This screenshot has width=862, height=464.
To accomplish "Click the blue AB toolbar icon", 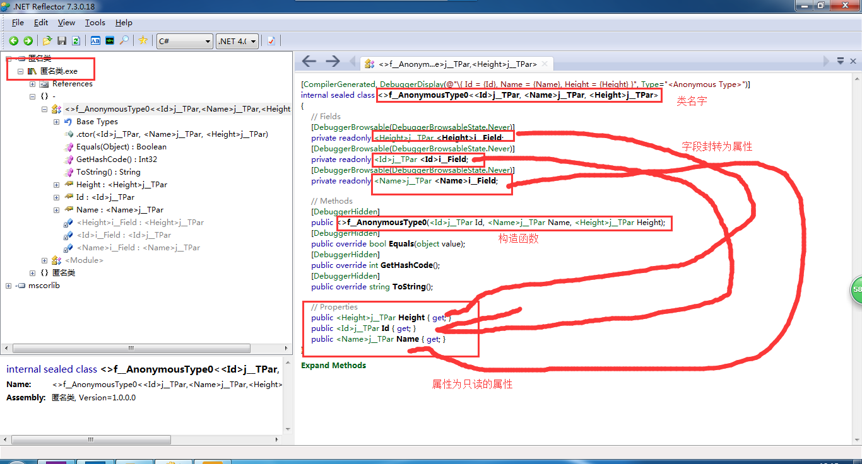I will (95, 41).
